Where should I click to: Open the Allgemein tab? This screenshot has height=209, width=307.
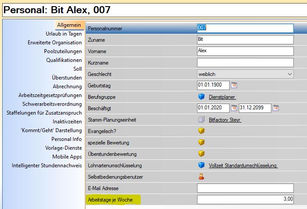click(69, 26)
